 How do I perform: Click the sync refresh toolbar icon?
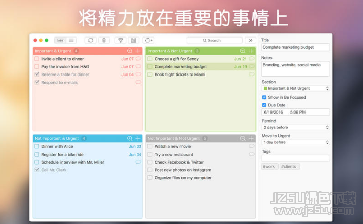(90, 40)
